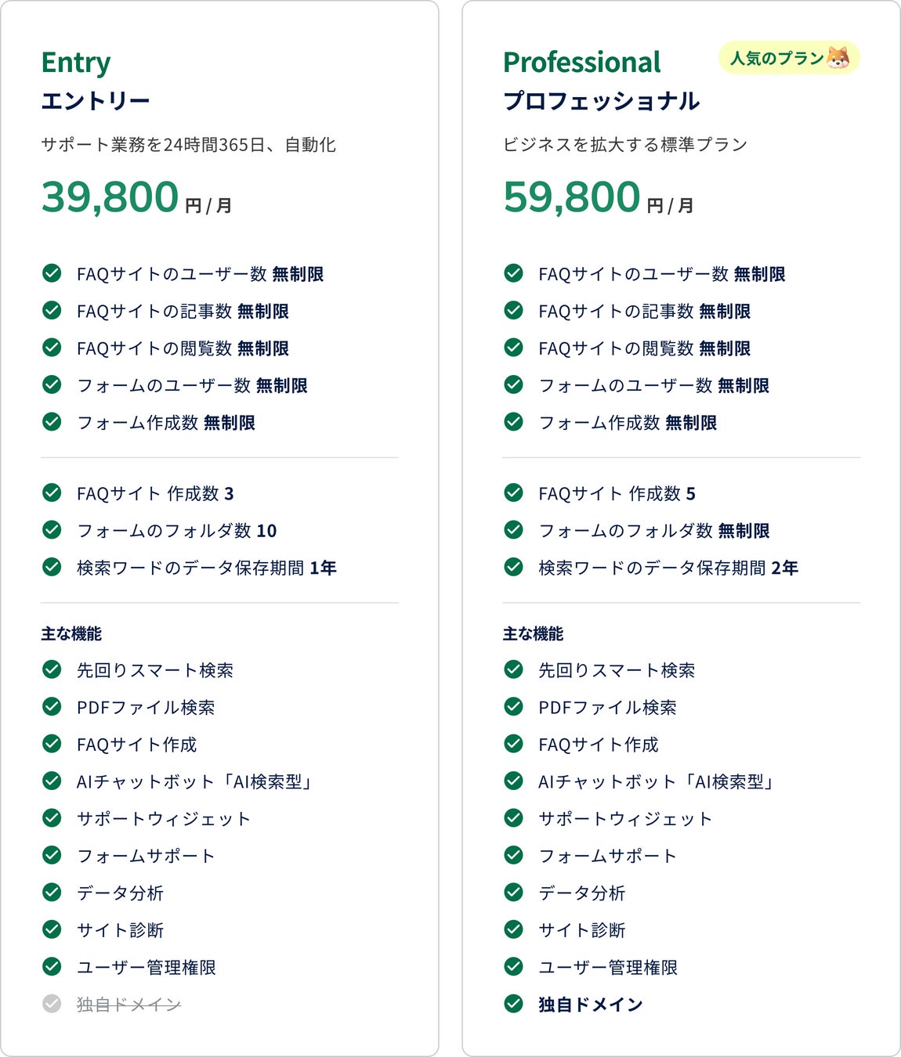Click green check icon next to Professional 独自ドメイン
This screenshot has width=901, height=1057.
pyautogui.click(x=514, y=1004)
